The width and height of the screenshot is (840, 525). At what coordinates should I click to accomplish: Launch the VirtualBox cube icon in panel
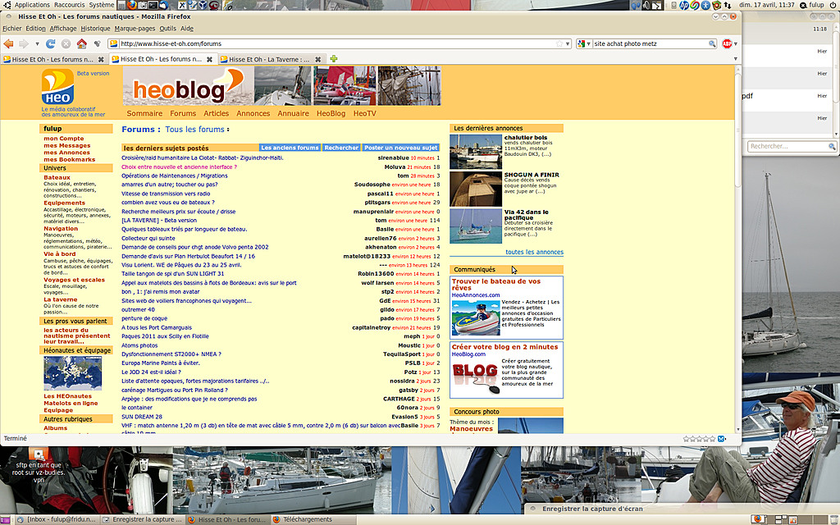(x=203, y=5)
